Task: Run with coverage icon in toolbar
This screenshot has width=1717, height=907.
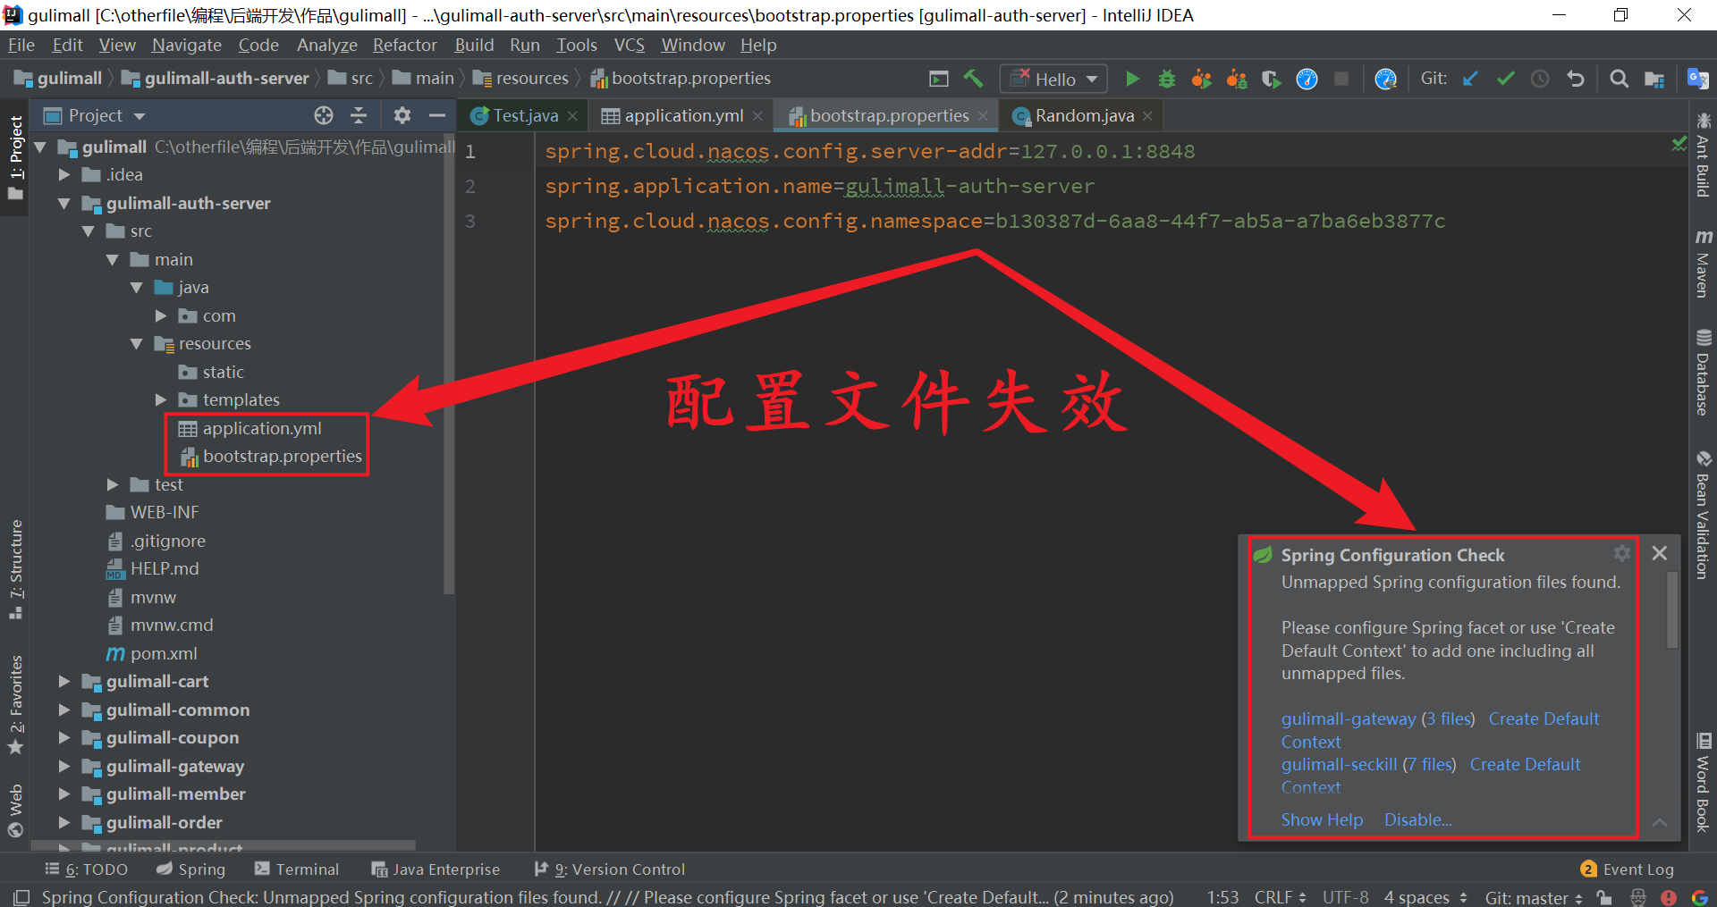Action: pyautogui.click(x=1271, y=79)
